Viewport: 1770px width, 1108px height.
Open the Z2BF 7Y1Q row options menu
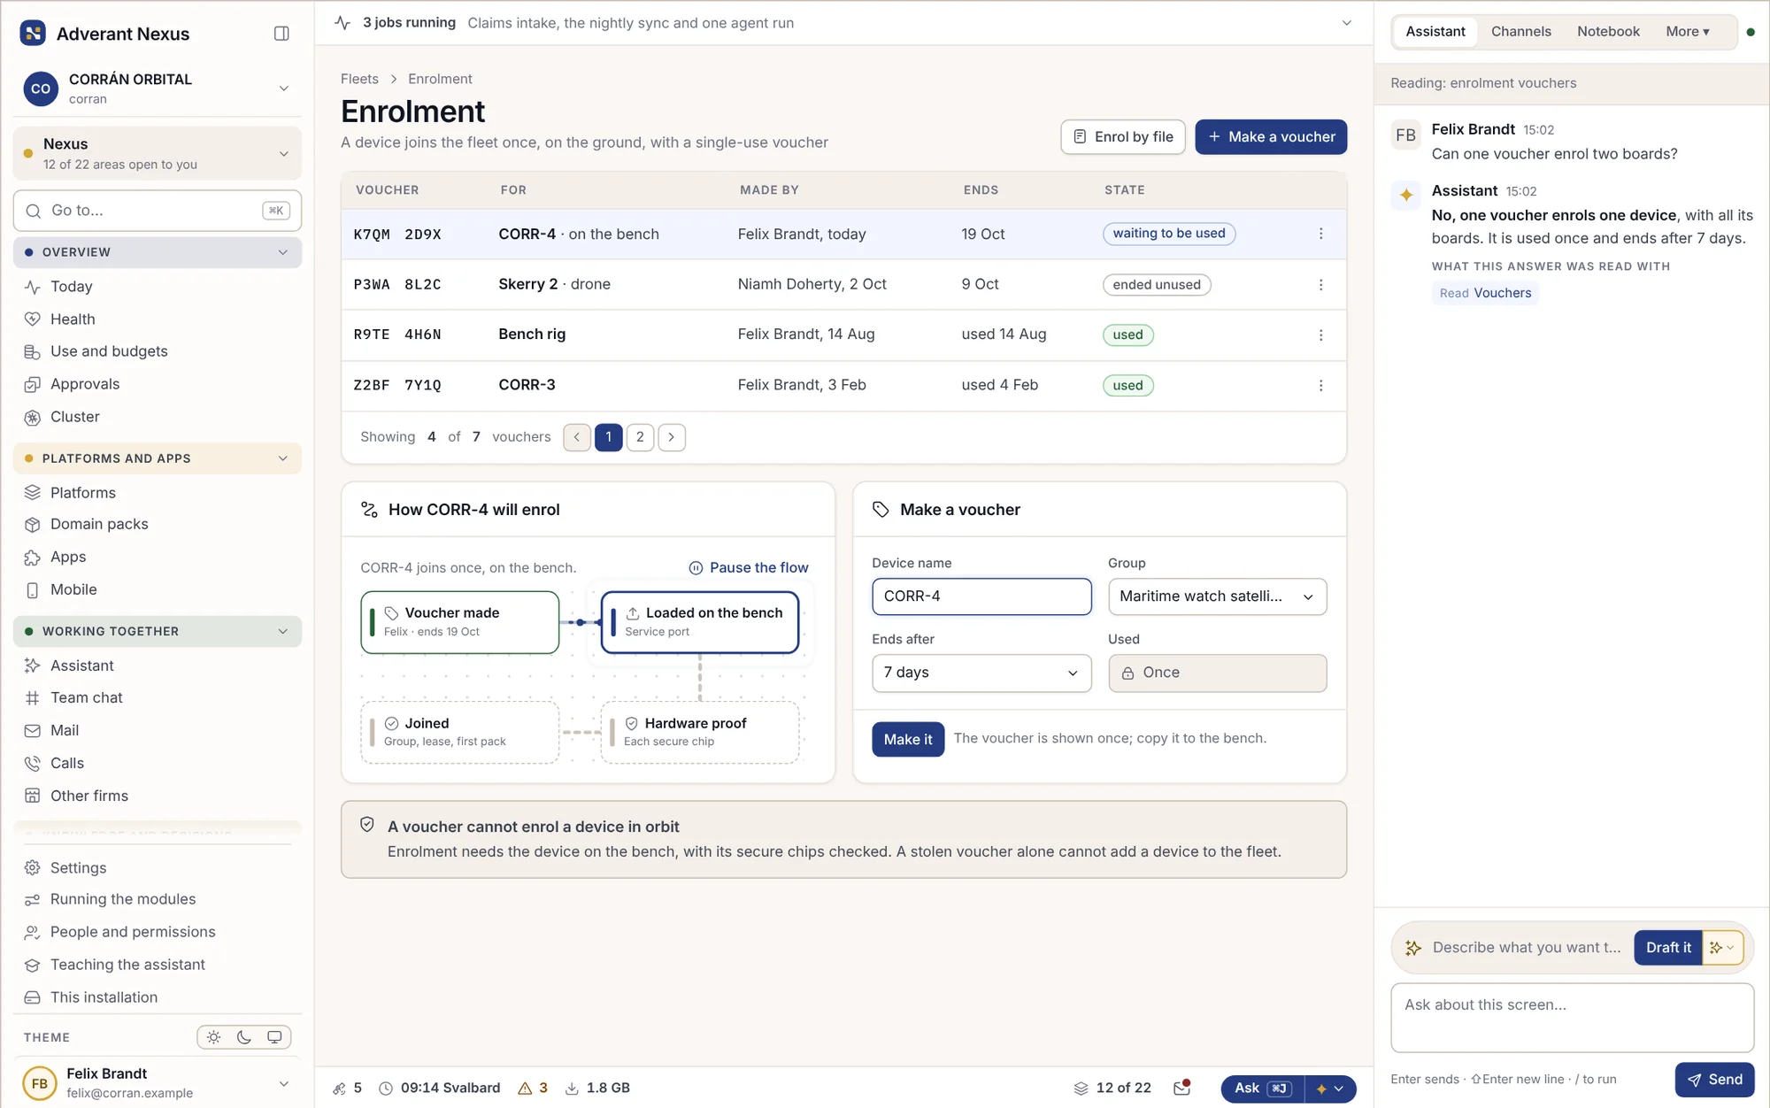coord(1320,385)
